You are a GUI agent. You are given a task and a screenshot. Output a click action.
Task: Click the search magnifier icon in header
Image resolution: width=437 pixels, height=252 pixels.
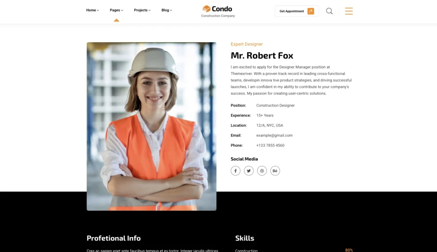[329, 11]
